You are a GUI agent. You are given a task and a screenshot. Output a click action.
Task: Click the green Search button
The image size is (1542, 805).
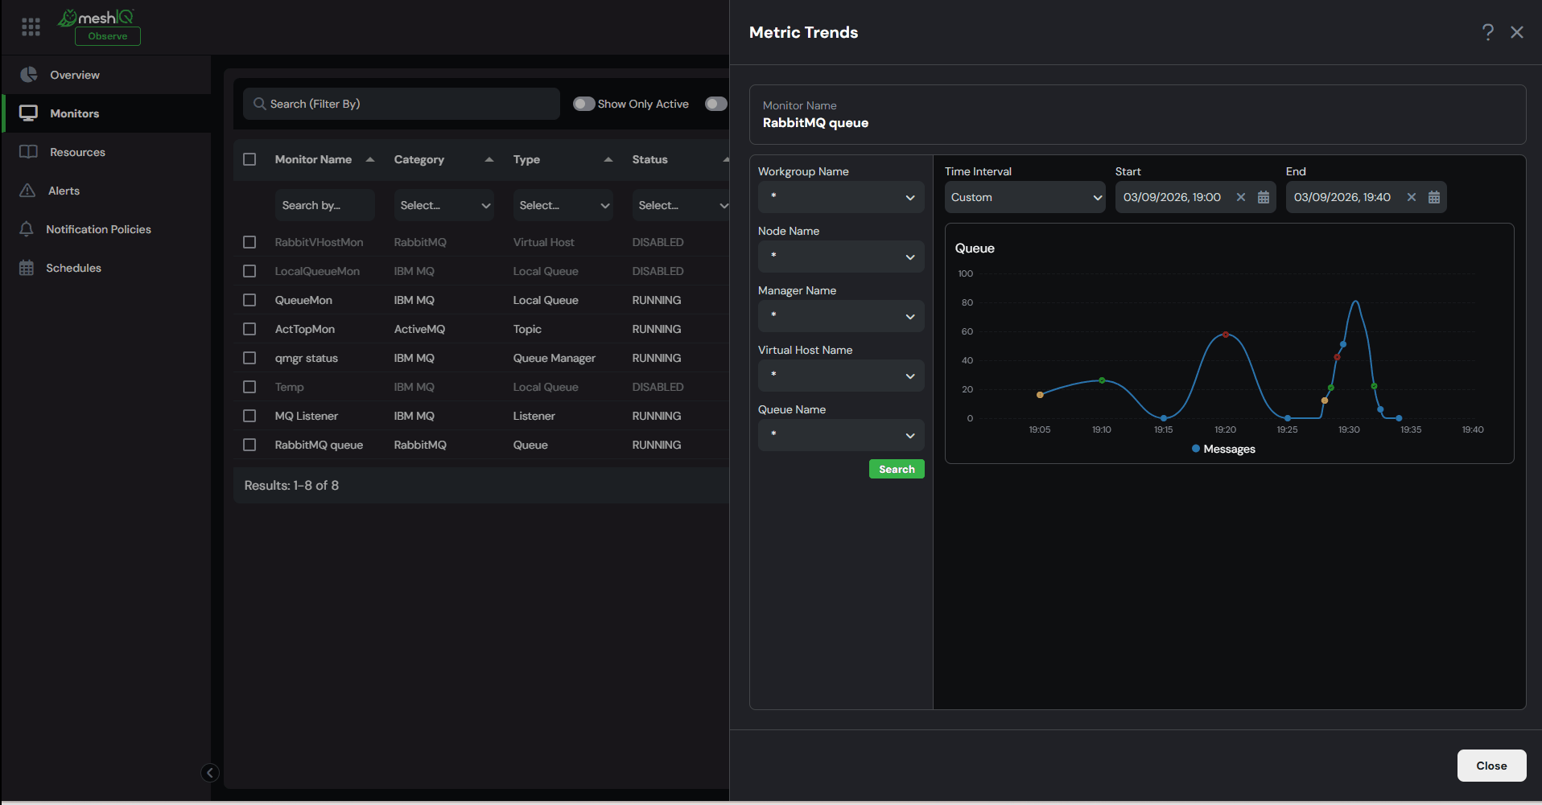[x=897, y=469]
